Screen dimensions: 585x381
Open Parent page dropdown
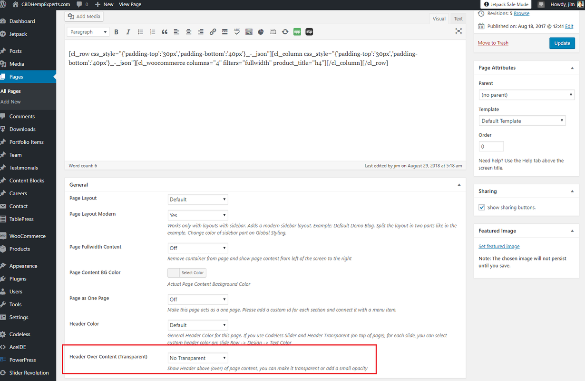pos(526,95)
